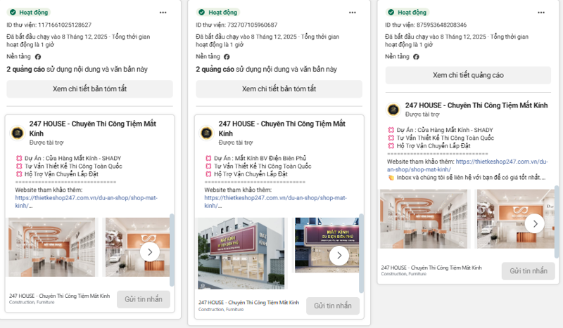The height and width of the screenshot is (328, 563).
Task: Click "Gửi tin nhắn" button in first ad
Action: click(144, 299)
